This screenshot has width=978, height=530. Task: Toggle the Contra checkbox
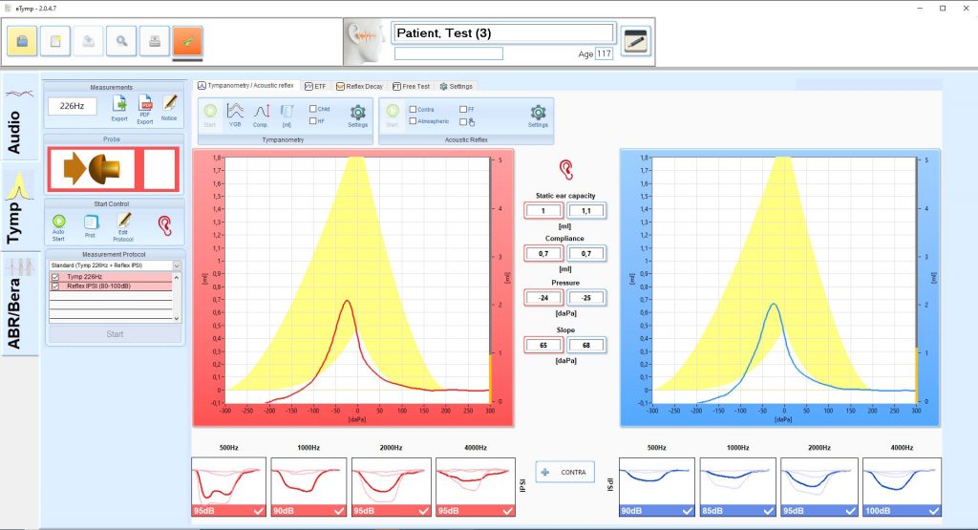coord(413,110)
